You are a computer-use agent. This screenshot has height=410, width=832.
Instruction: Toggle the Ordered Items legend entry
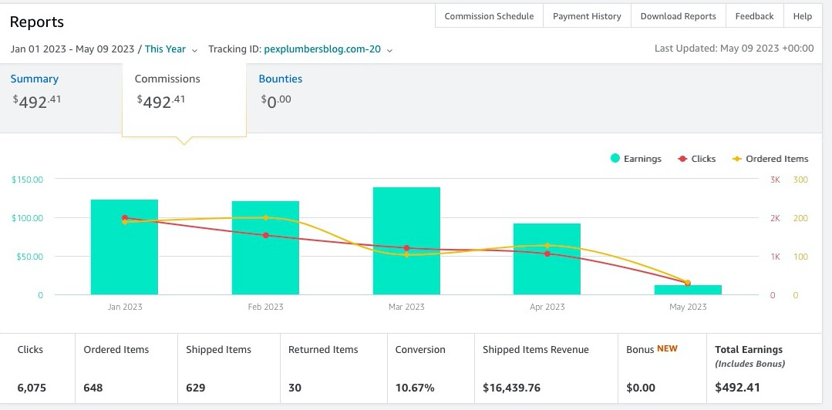click(770, 159)
